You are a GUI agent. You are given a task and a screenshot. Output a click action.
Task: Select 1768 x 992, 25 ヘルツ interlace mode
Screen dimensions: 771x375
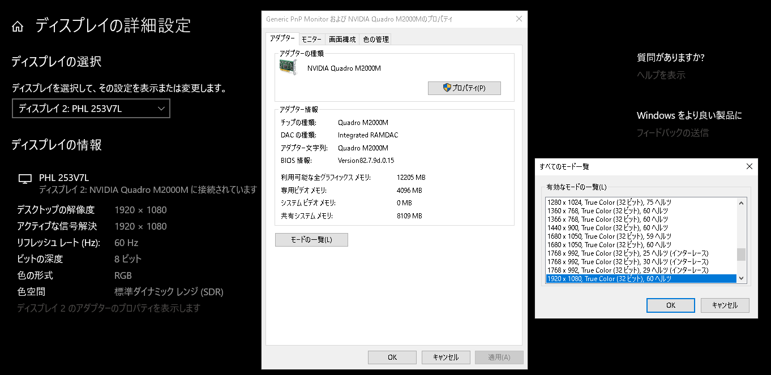click(x=641, y=253)
